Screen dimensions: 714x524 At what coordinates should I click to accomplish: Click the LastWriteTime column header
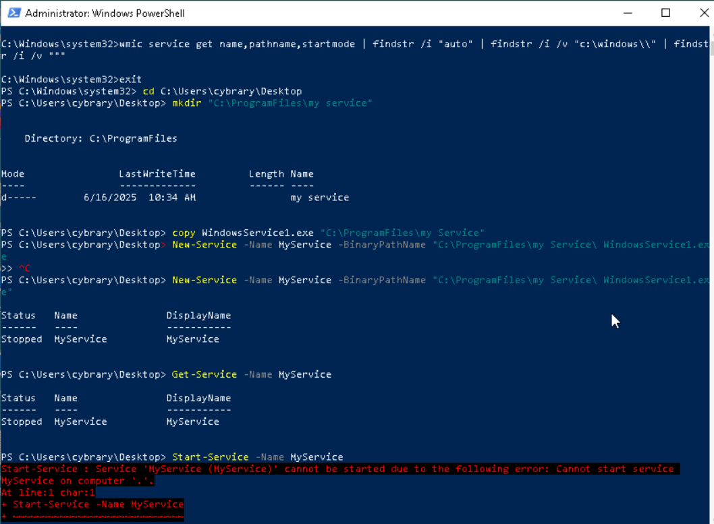coord(157,174)
